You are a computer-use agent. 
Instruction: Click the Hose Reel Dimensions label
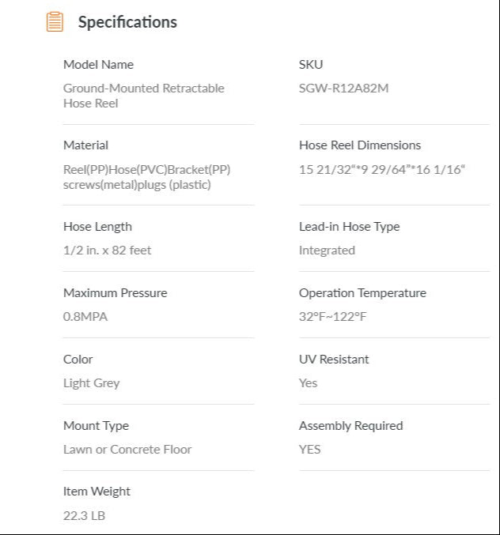pyautogui.click(x=359, y=145)
